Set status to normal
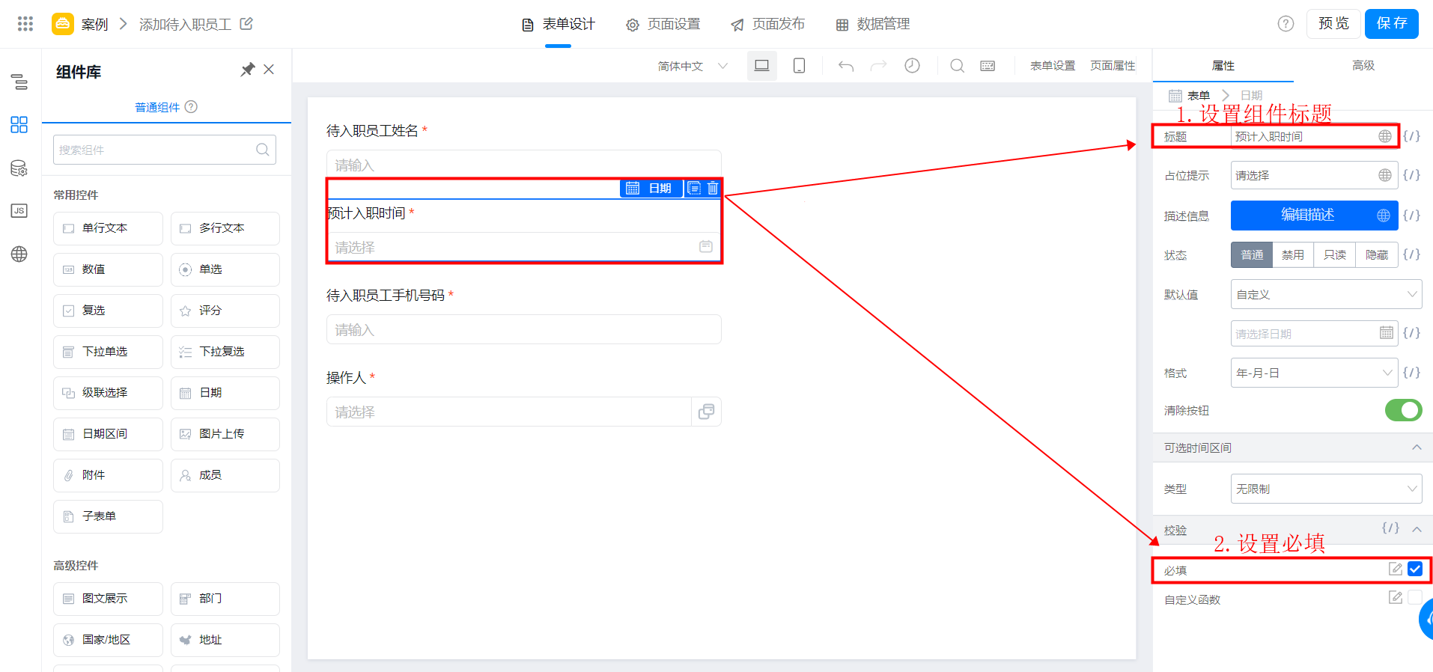The image size is (1433, 672). point(1252,255)
